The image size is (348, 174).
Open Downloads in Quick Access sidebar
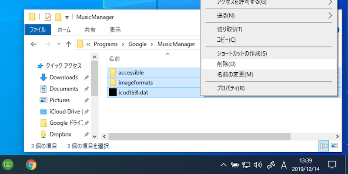pyautogui.click(x=64, y=77)
